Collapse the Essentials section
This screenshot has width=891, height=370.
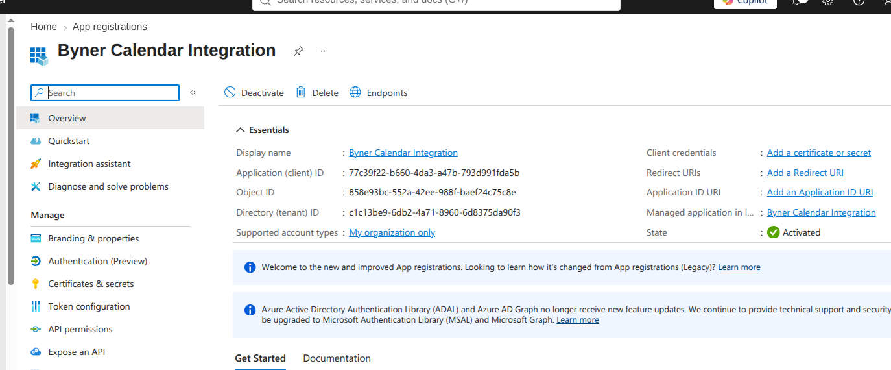pyautogui.click(x=241, y=130)
